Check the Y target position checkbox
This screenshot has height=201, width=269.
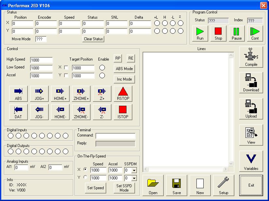tap(66, 76)
